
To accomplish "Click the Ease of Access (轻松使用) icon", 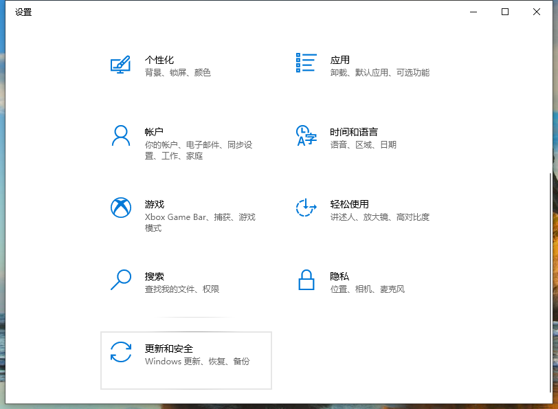I will click(x=306, y=208).
